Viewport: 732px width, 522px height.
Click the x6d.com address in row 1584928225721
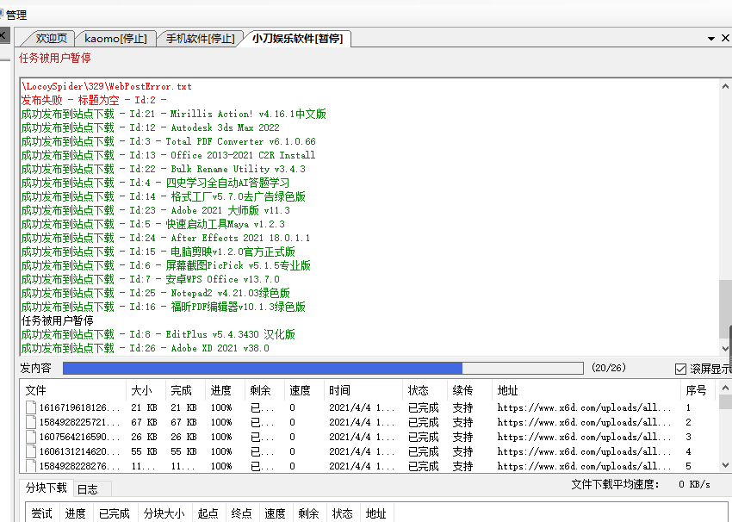[x=584, y=422]
